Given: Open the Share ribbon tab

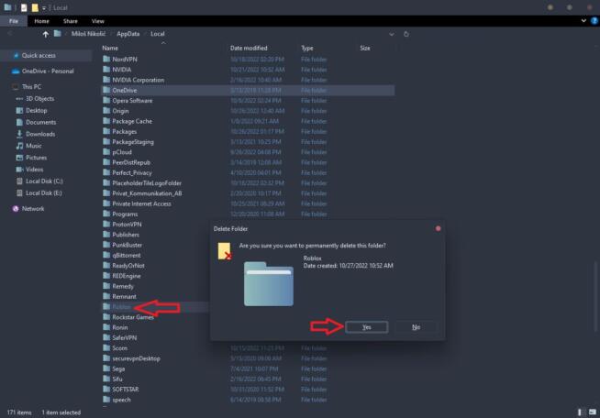Looking at the screenshot, I should pos(70,20).
